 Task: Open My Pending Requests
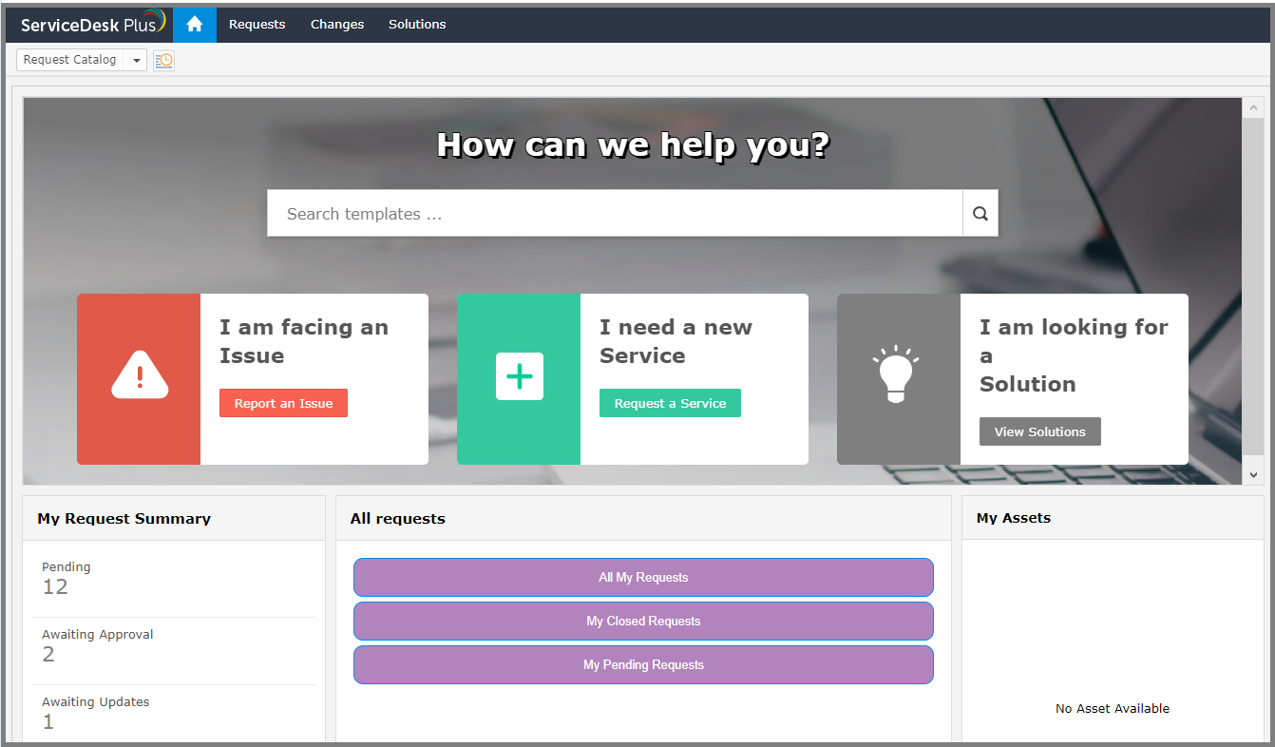click(643, 664)
